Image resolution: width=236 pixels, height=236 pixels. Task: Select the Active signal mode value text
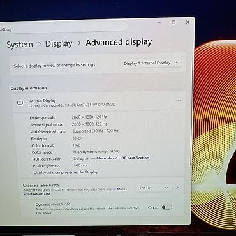(89, 124)
